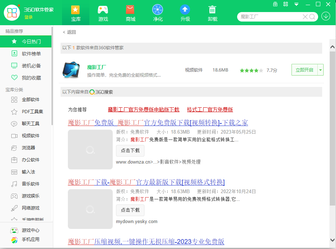336x249 pixels.
Task: Click the 登录 link
Action: click(28, 17)
